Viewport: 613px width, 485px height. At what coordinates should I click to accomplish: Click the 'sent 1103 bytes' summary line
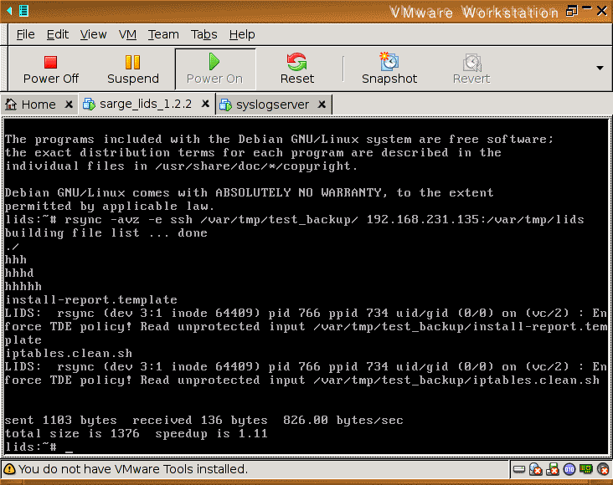coord(203,420)
